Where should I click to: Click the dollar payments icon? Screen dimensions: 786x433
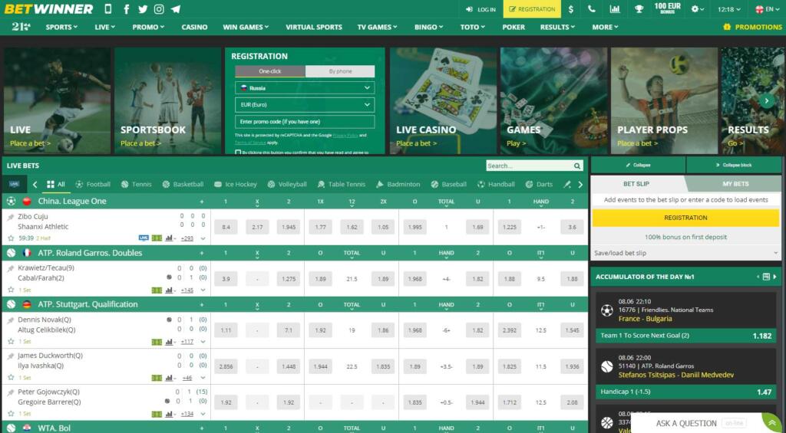coord(571,9)
